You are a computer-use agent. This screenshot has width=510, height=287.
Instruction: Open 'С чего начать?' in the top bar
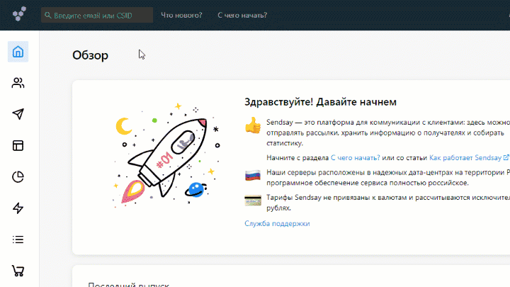242,15
